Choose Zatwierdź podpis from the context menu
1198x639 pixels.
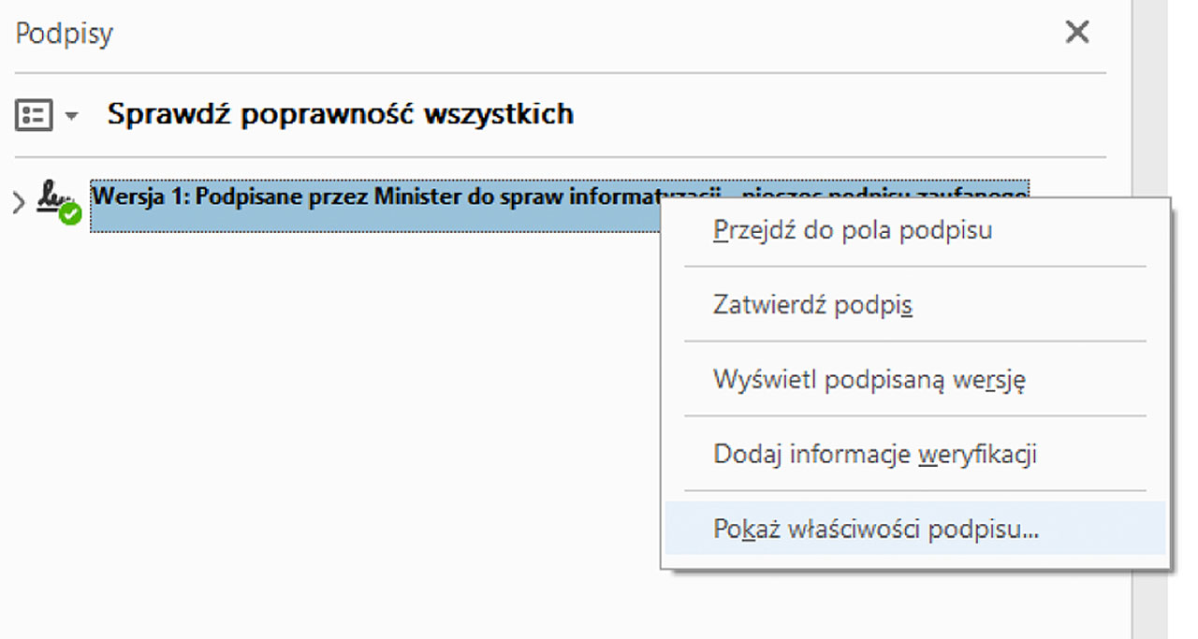coord(812,304)
